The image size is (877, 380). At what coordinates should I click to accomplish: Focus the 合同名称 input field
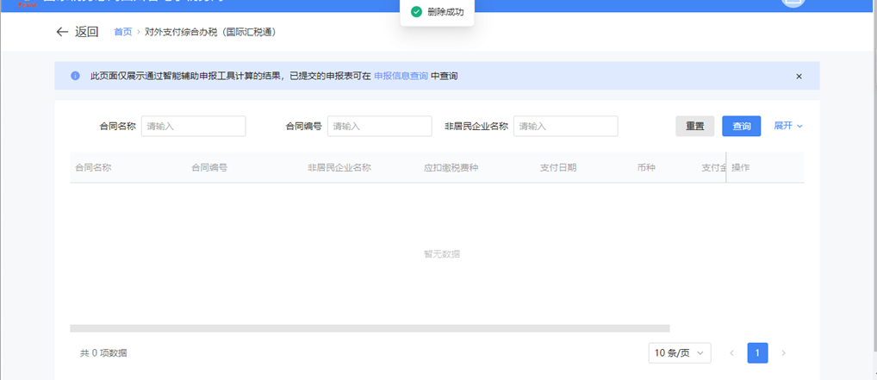tap(194, 127)
